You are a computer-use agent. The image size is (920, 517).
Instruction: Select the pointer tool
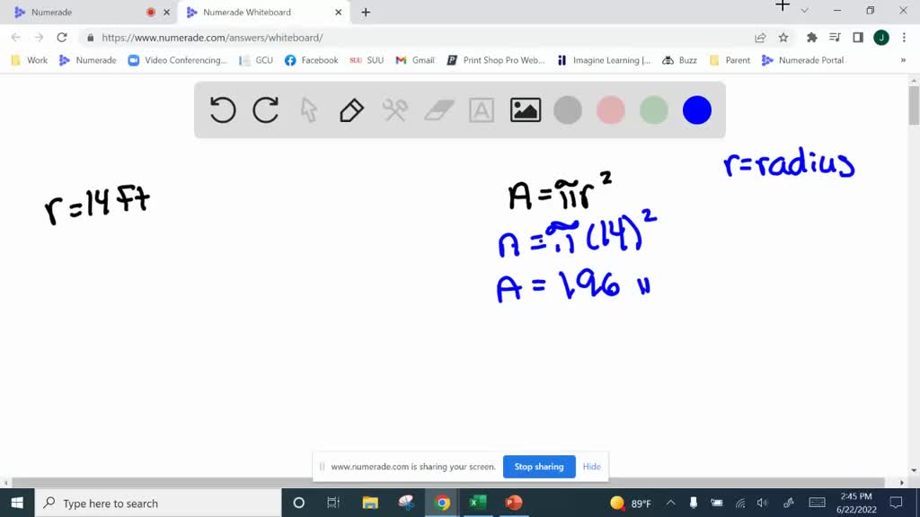[308, 110]
